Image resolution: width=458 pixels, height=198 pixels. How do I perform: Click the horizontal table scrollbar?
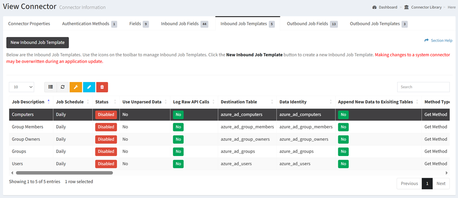coord(64,173)
